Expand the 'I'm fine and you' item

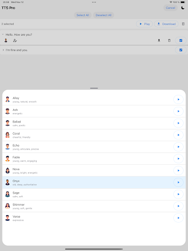[x=3, y=50]
